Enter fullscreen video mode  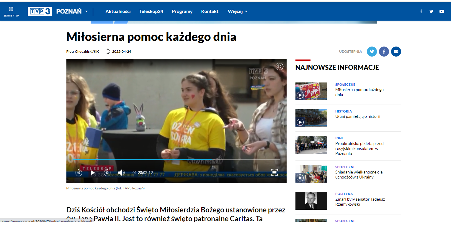274,173
